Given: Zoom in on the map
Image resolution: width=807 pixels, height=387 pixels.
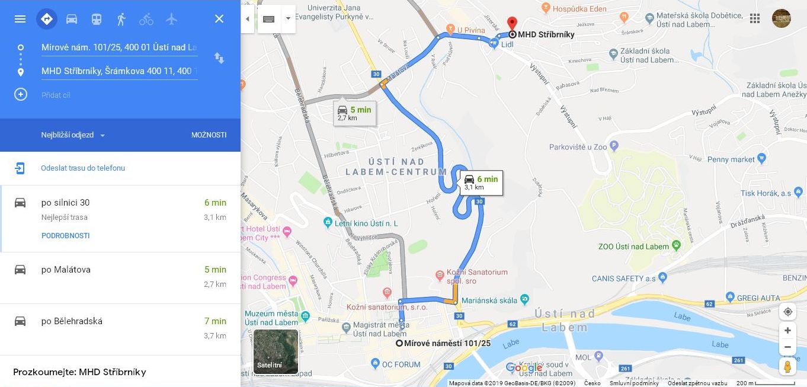Looking at the screenshot, I should (x=787, y=331).
